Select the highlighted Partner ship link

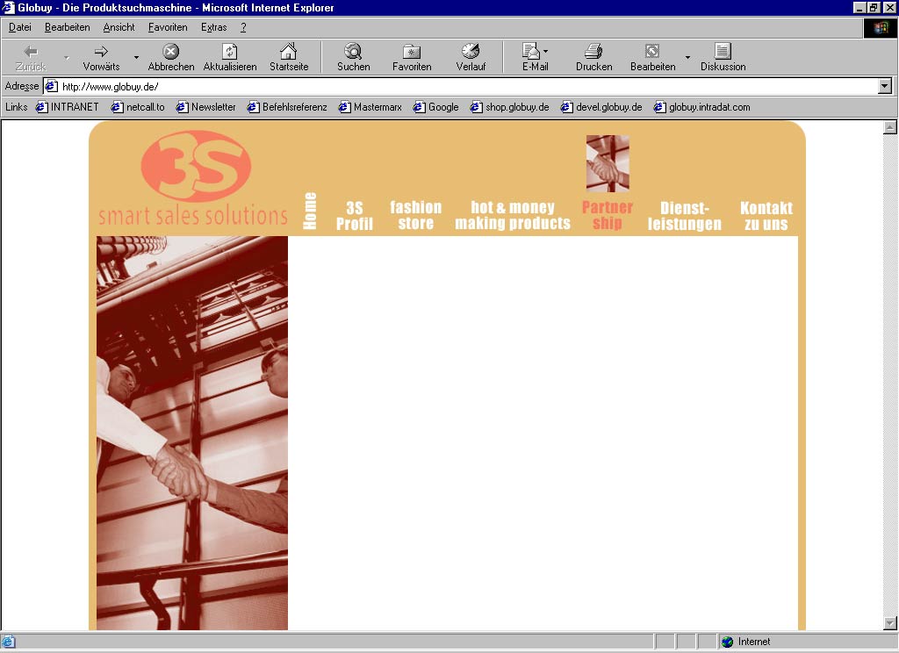[x=608, y=215]
